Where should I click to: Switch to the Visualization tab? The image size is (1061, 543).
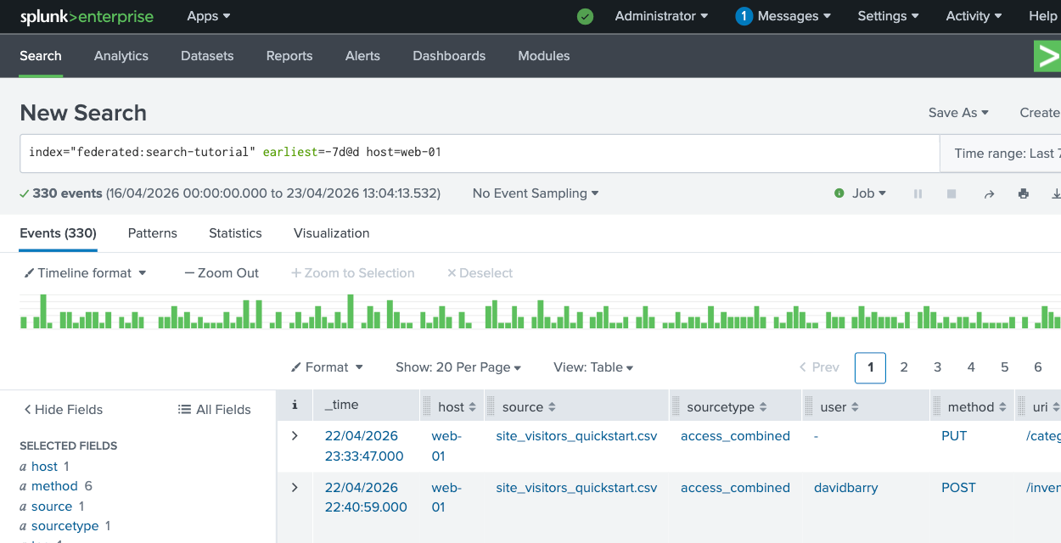coord(332,233)
